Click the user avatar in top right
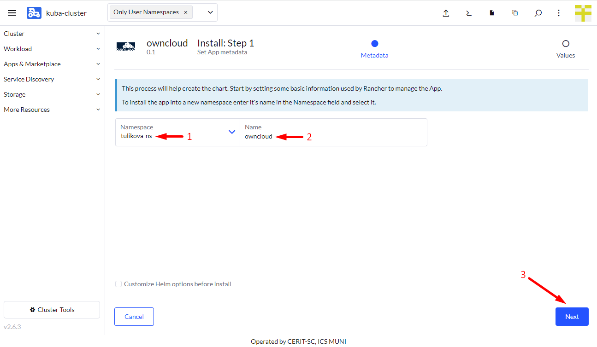This screenshot has height=347, width=597. (x=583, y=13)
